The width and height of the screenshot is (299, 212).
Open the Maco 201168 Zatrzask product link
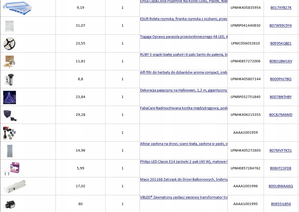pos(183,180)
